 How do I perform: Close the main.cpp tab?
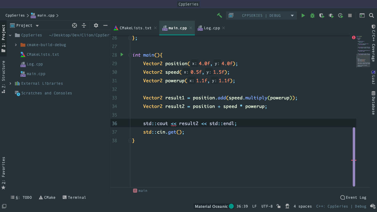(191, 28)
